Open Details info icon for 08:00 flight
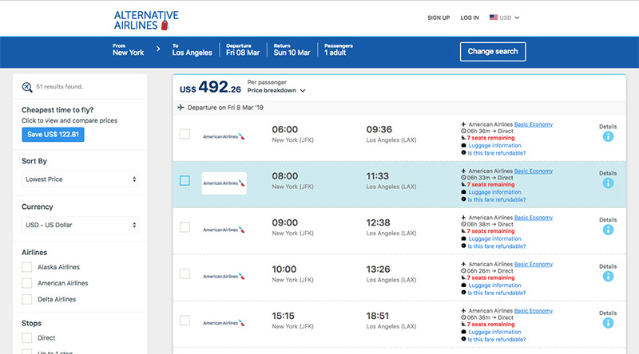The height and width of the screenshot is (354, 639). 608,183
